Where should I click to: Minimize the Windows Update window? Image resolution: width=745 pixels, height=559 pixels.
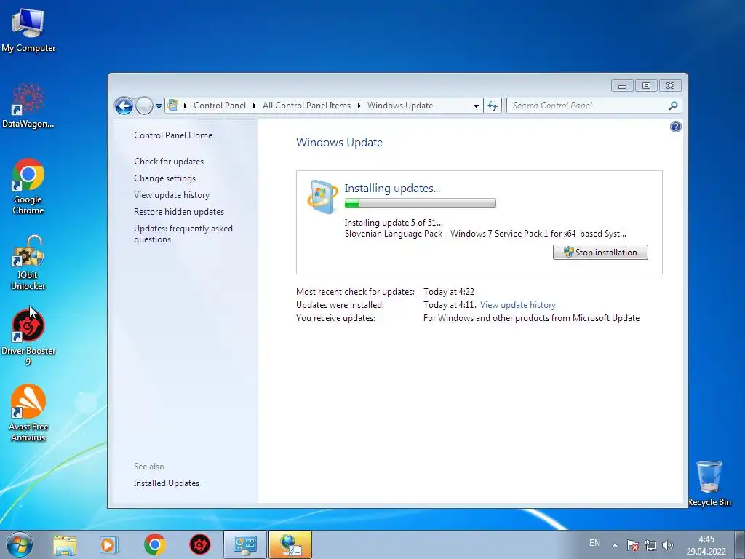coord(623,86)
